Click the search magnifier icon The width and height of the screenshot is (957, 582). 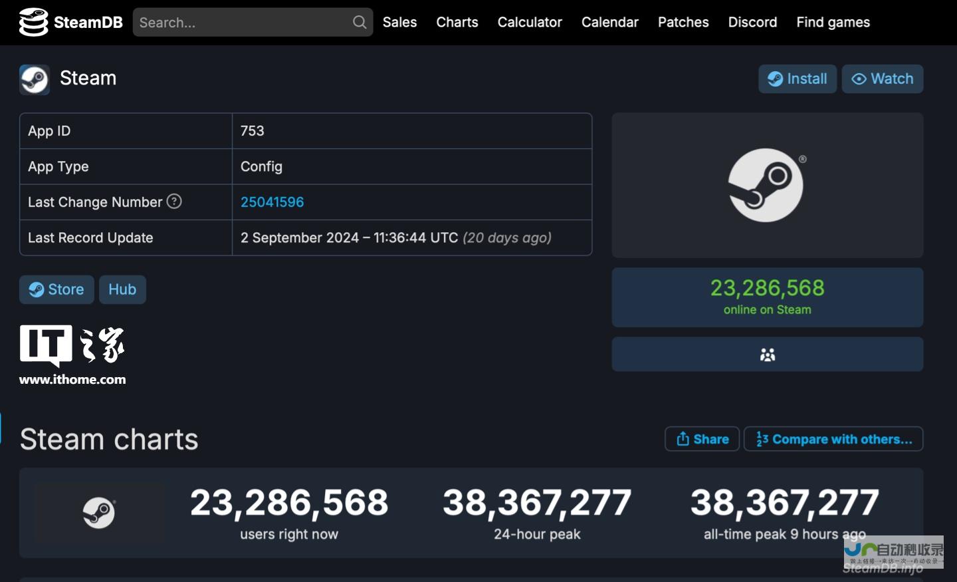360,23
